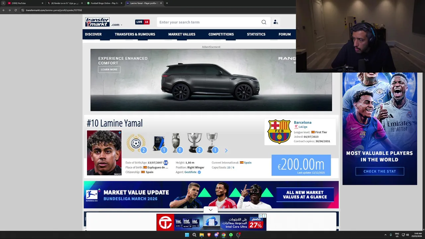Screen dimensions: 425x239
Task: Click the date of birth 13/07/2007
Action: (155, 163)
